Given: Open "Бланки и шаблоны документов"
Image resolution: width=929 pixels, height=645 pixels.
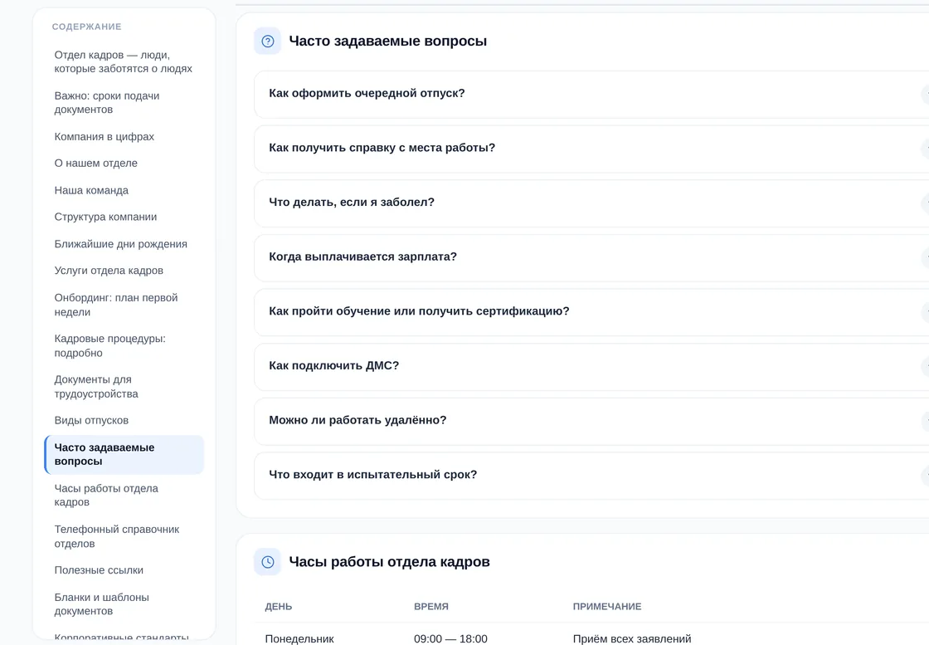Looking at the screenshot, I should pos(124,604).
